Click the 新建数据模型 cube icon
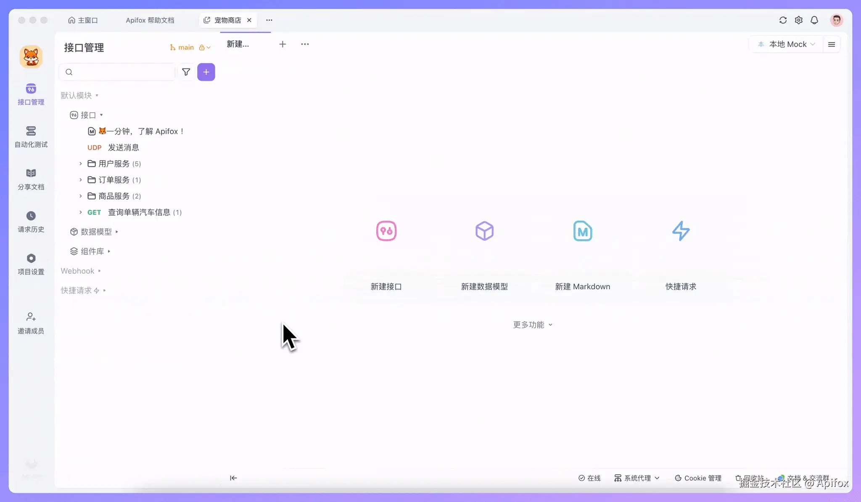Screen dimensions: 861x502 pyautogui.click(x=484, y=231)
